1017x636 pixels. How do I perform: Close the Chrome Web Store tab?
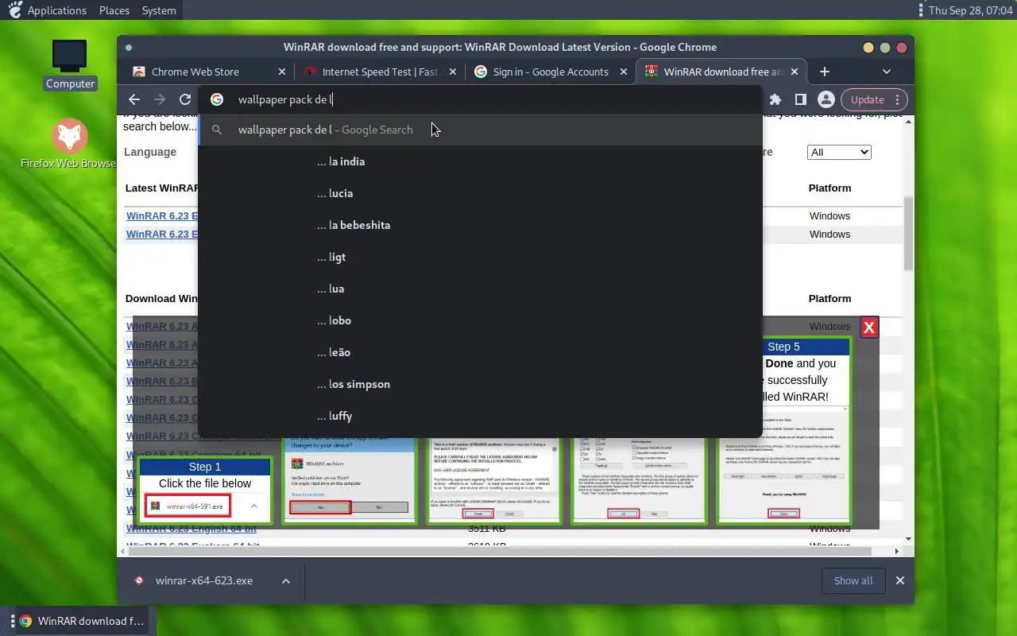coord(281,72)
